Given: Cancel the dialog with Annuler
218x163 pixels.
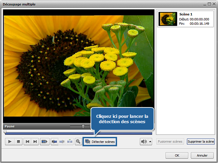Looking at the screenshot, I should (202, 156).
